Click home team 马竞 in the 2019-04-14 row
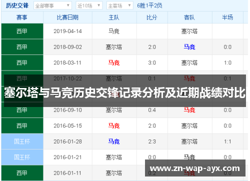Viewport: 250px width, 181px height. (114, 31)
